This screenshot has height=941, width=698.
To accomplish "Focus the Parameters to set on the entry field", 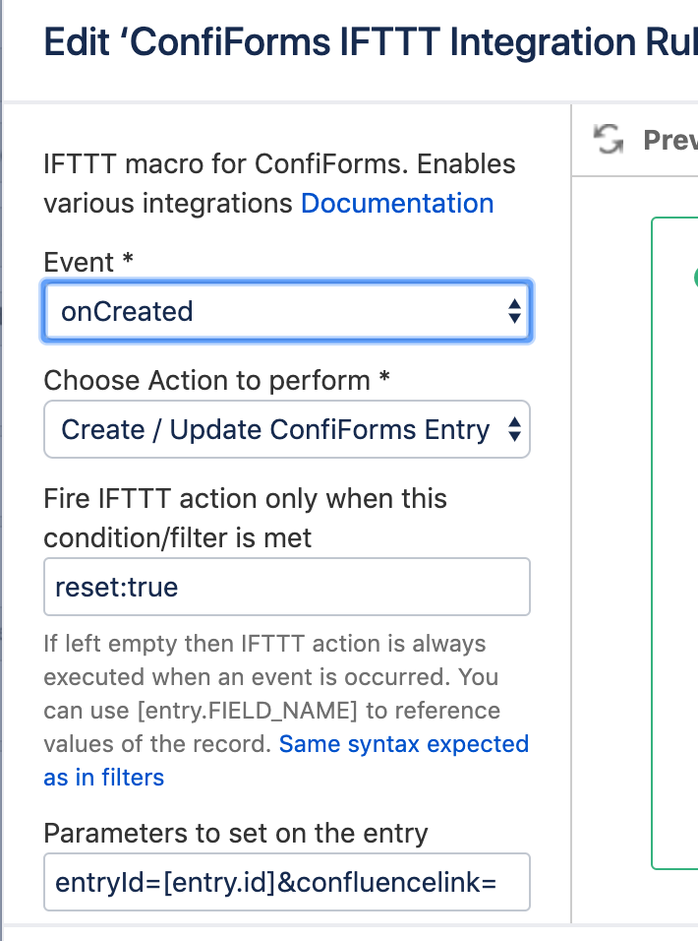I will [286, 882].
